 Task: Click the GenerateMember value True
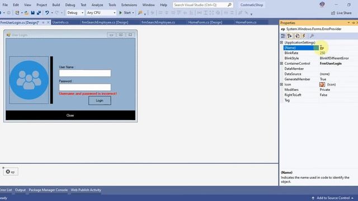coord(323,79)
